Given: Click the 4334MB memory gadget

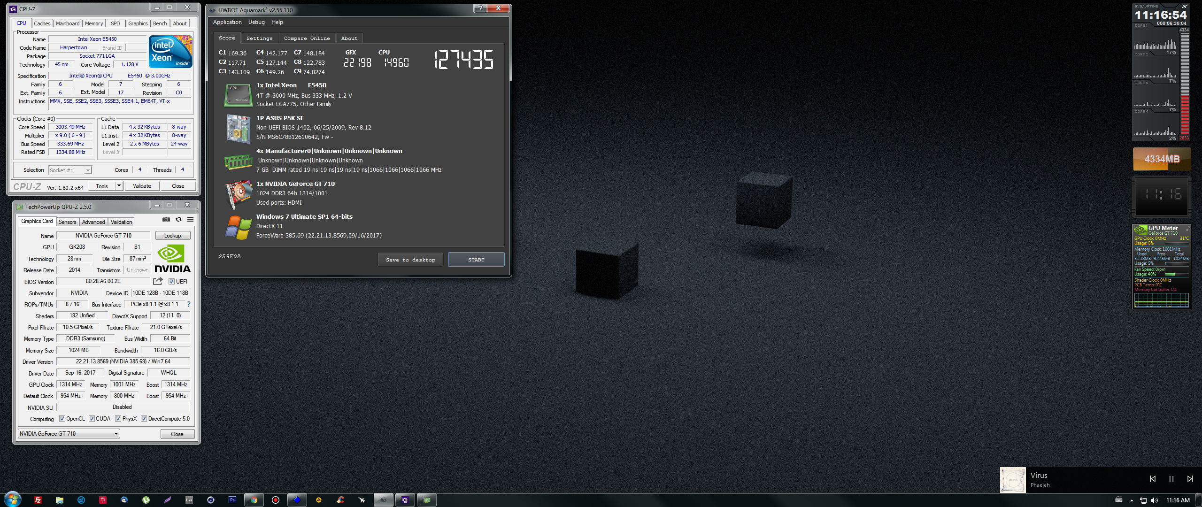Looking at the screenshot, I should [1162, 159].
